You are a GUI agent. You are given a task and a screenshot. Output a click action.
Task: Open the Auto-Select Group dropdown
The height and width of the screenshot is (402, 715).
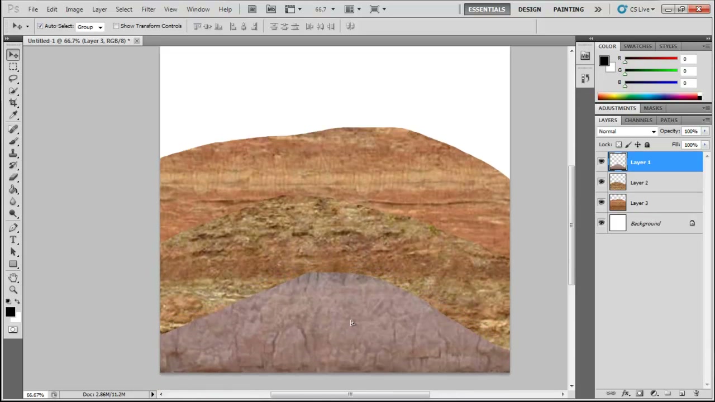(90, 27)
